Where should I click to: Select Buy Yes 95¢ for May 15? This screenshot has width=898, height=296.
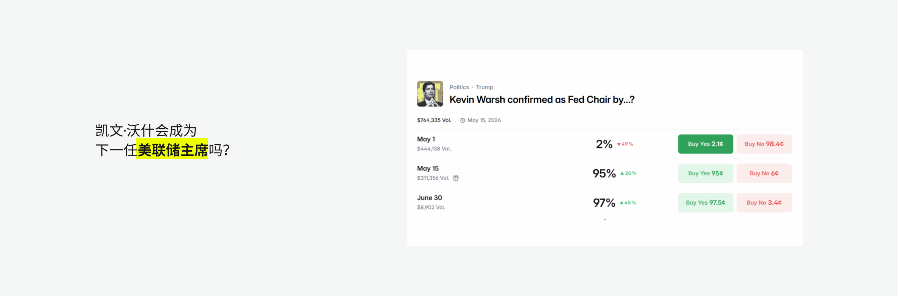click(x=705, y=173)
